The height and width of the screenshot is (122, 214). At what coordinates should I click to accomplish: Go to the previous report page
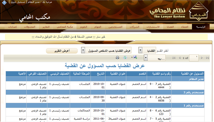click(179, 58)
